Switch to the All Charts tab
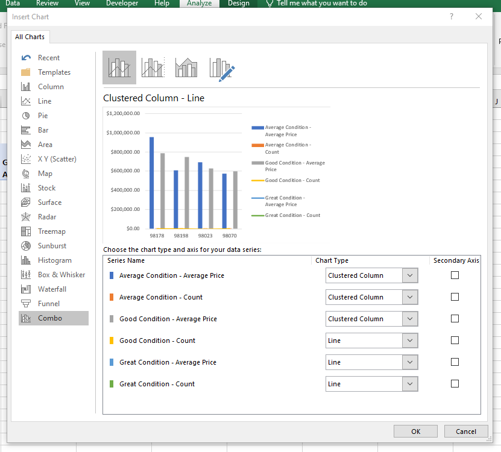Image resolution: width=501 pixels, height=452 pixels. point(30,37)
